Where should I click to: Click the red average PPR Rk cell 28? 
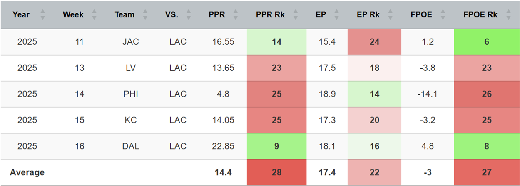(x=276, y=172)
